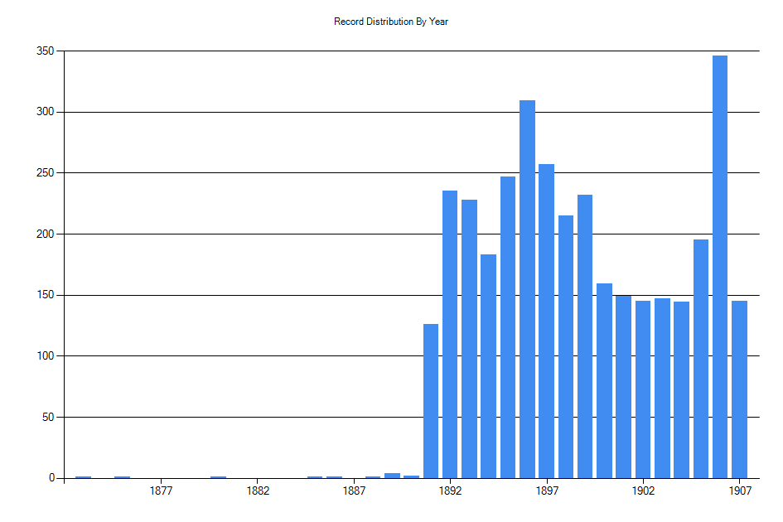Viewport: 783px width, 522px height.
Task: Click the y-axis value 250
Action: pyautogui.click(x=45, y=173)
